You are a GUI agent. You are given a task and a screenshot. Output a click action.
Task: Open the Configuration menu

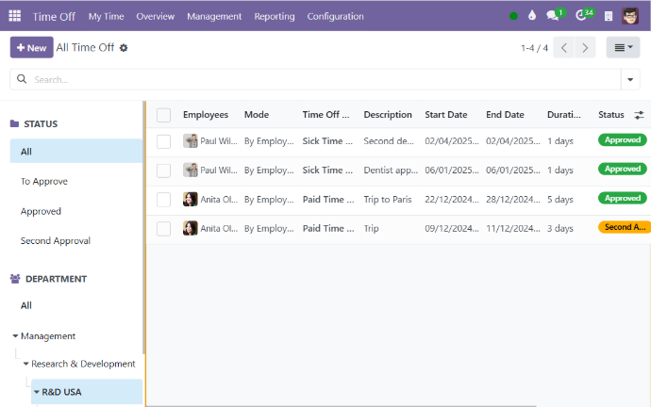click(335, 16)
